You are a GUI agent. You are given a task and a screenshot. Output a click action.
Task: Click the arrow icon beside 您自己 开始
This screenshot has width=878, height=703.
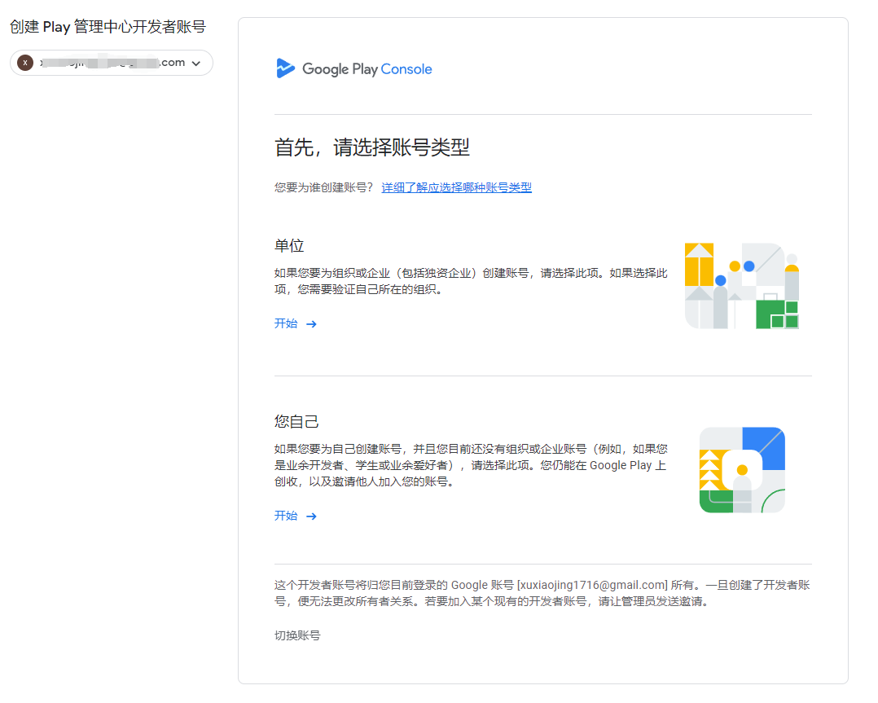311,516
